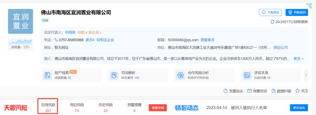Click the company address text

tap(219, 47)
